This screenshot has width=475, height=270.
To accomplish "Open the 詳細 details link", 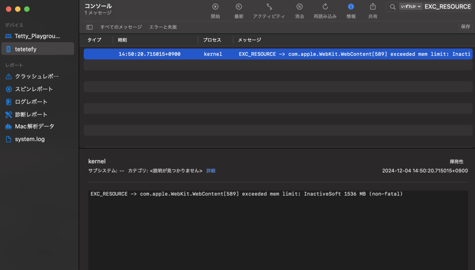I will tap(211, 171).
